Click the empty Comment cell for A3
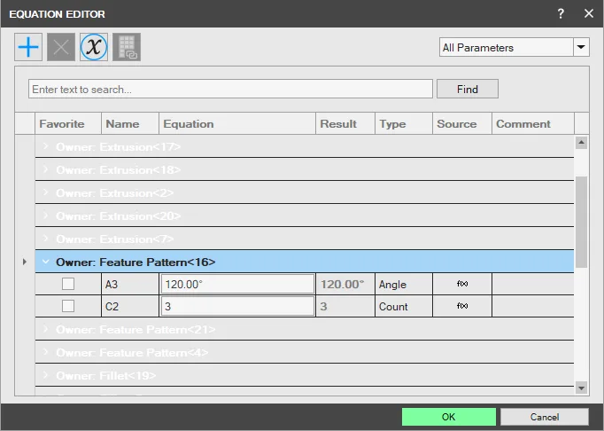The width and height of the screenshot is (604, 431). tap(533, 284)
